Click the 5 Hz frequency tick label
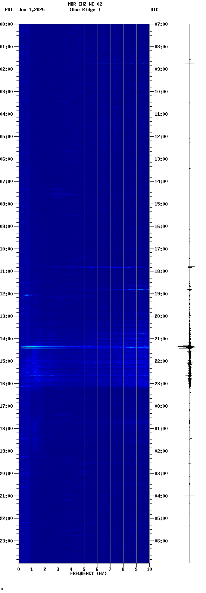The width and height of the screenshot is (206, 593). [x=84, y=569]
